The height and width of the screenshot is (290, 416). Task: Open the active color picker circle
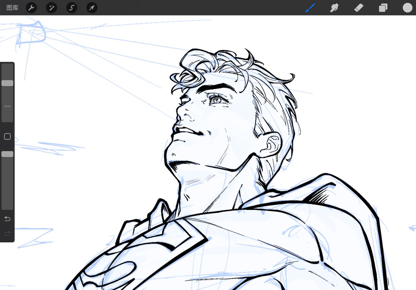(x=407, y=8)
